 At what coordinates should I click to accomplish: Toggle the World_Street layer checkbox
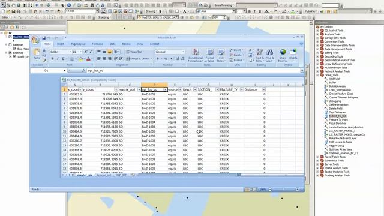coord(14,56)
